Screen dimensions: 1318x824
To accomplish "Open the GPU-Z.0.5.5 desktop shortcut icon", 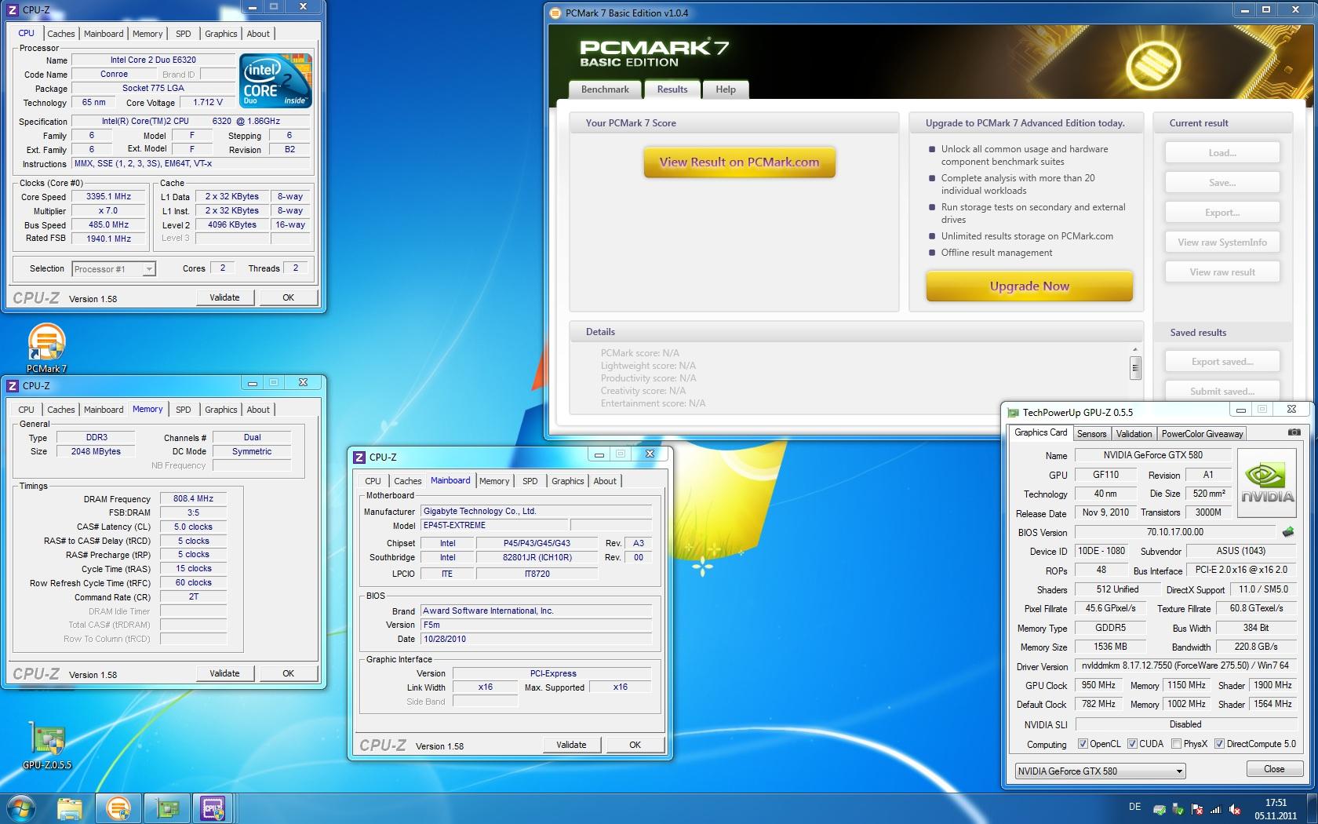I will [x=47, y=746].
